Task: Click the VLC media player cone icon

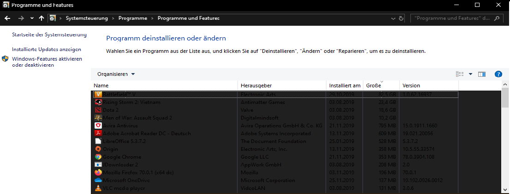Action: (x=98, y=188)
